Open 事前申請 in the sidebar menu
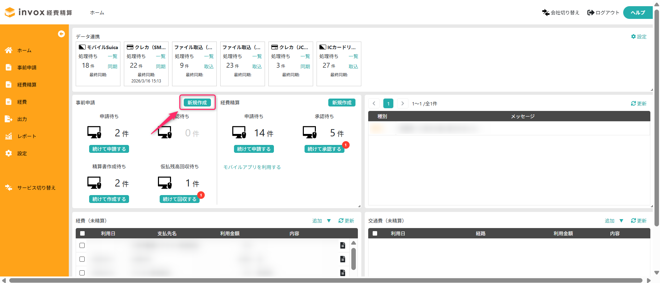Viewport: 660px width, 283px height. click(27, 68)
